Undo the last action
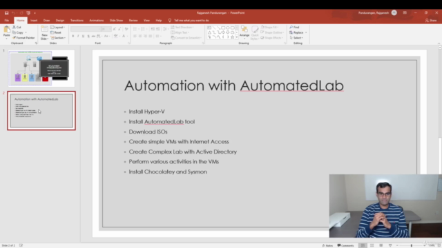Screen dimensions: 442x248 (14, 13)
